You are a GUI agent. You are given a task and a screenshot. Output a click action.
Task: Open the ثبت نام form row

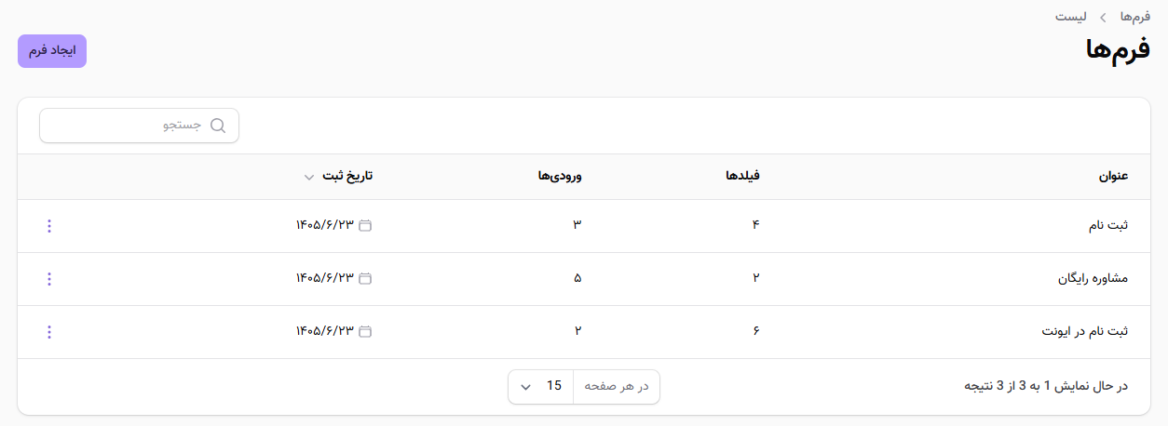584,226
